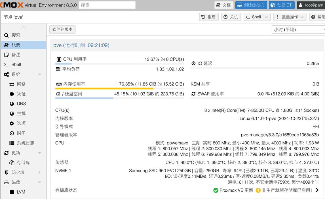Click the search magnifier icon in sidebar

tap(6, 35)
